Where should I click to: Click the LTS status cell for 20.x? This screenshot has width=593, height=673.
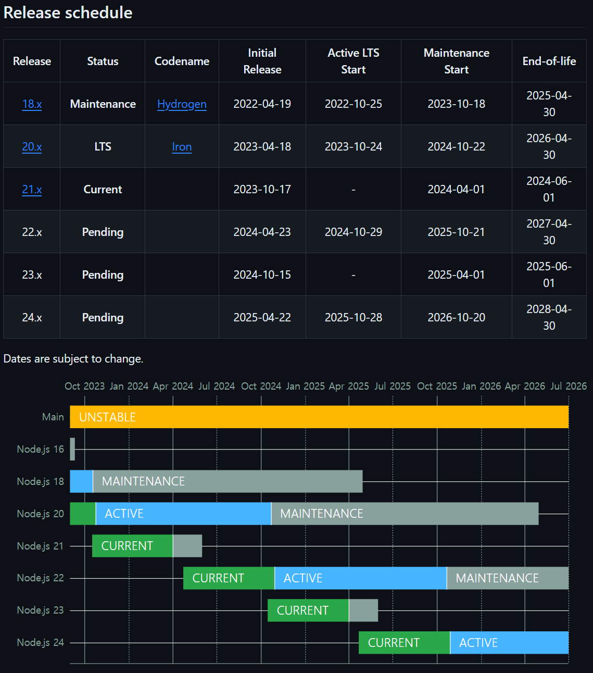click(103, 146)
